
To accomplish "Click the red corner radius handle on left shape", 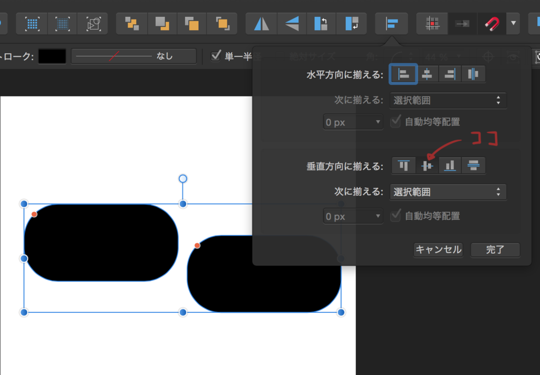I will click(34, 214).
